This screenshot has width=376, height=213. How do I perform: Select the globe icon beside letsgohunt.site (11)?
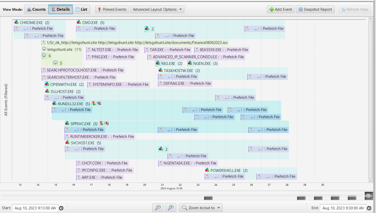pyautogui.click(x=44, y=49)
